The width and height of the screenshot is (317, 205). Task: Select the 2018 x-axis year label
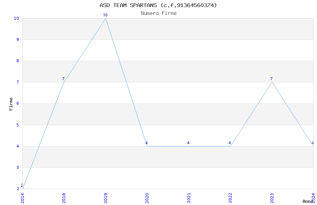coord(64,198)
